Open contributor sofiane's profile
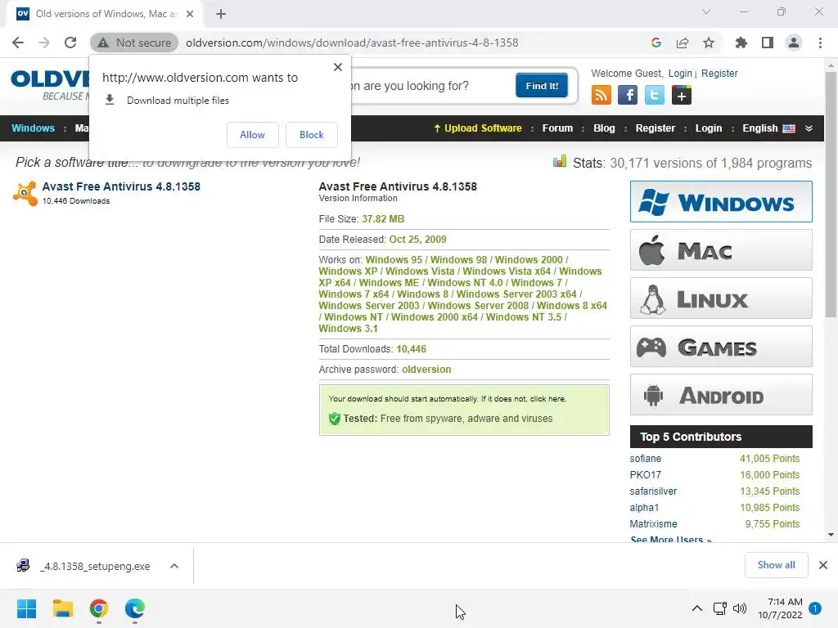The height and width of the screenshot is (628, 838). [645, 459]
